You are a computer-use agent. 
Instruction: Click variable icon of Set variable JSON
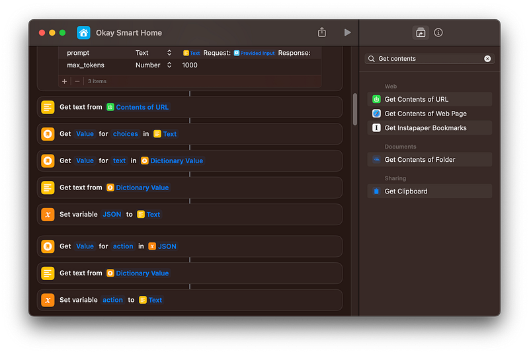pyautogui.click(x=48, y=215)
